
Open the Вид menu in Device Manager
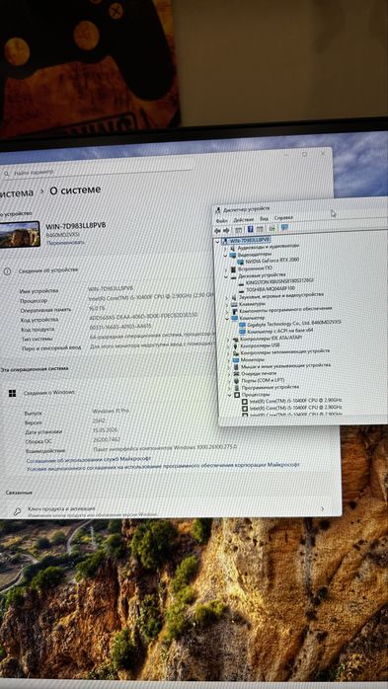[264, 218]
